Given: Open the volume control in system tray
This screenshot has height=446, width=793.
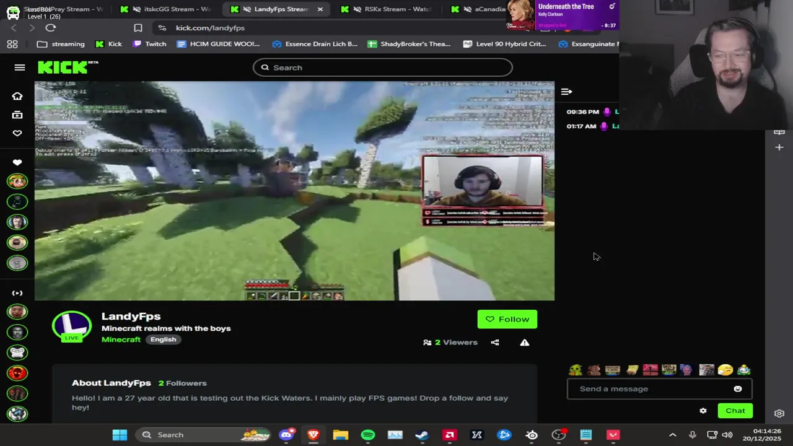Looking at the screenshot, I should pos(728,435).
